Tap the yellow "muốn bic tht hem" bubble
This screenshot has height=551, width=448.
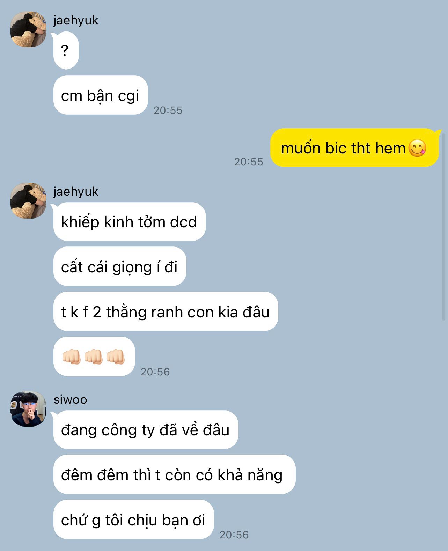pos(354,148)
